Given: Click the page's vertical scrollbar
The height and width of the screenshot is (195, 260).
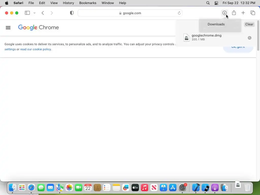Looking at the screenshot, I should (258, 36).
